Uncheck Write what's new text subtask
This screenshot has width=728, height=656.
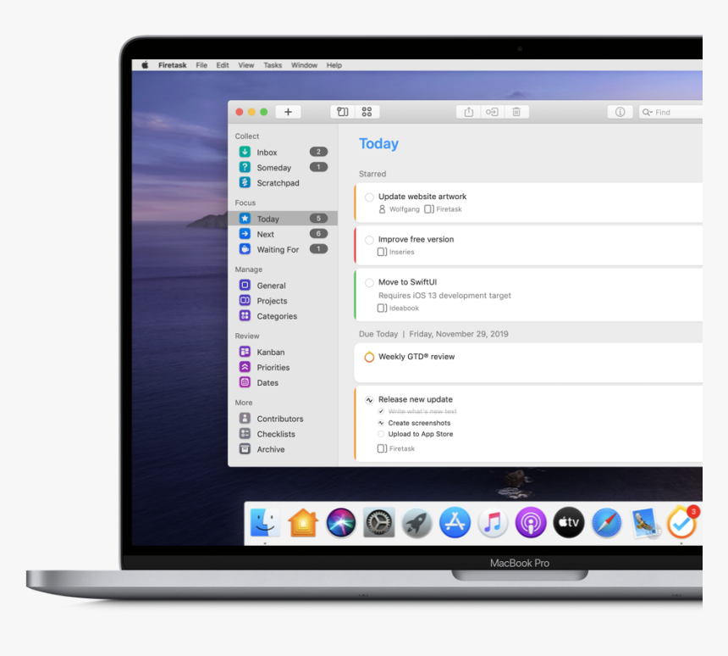click(381, 411)
